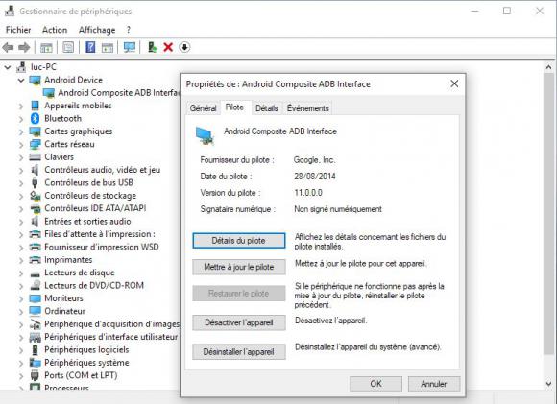Screen dimensions: 557x404
Task: Click the red X uninstall device icon
Action: pyautogui.click(x=168, y=47)
